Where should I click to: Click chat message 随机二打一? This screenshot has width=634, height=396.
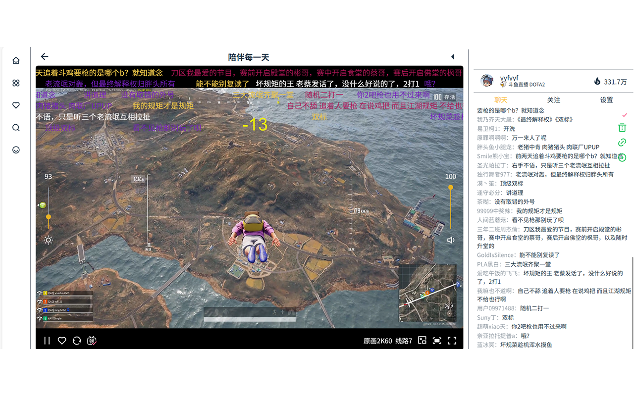534,308
